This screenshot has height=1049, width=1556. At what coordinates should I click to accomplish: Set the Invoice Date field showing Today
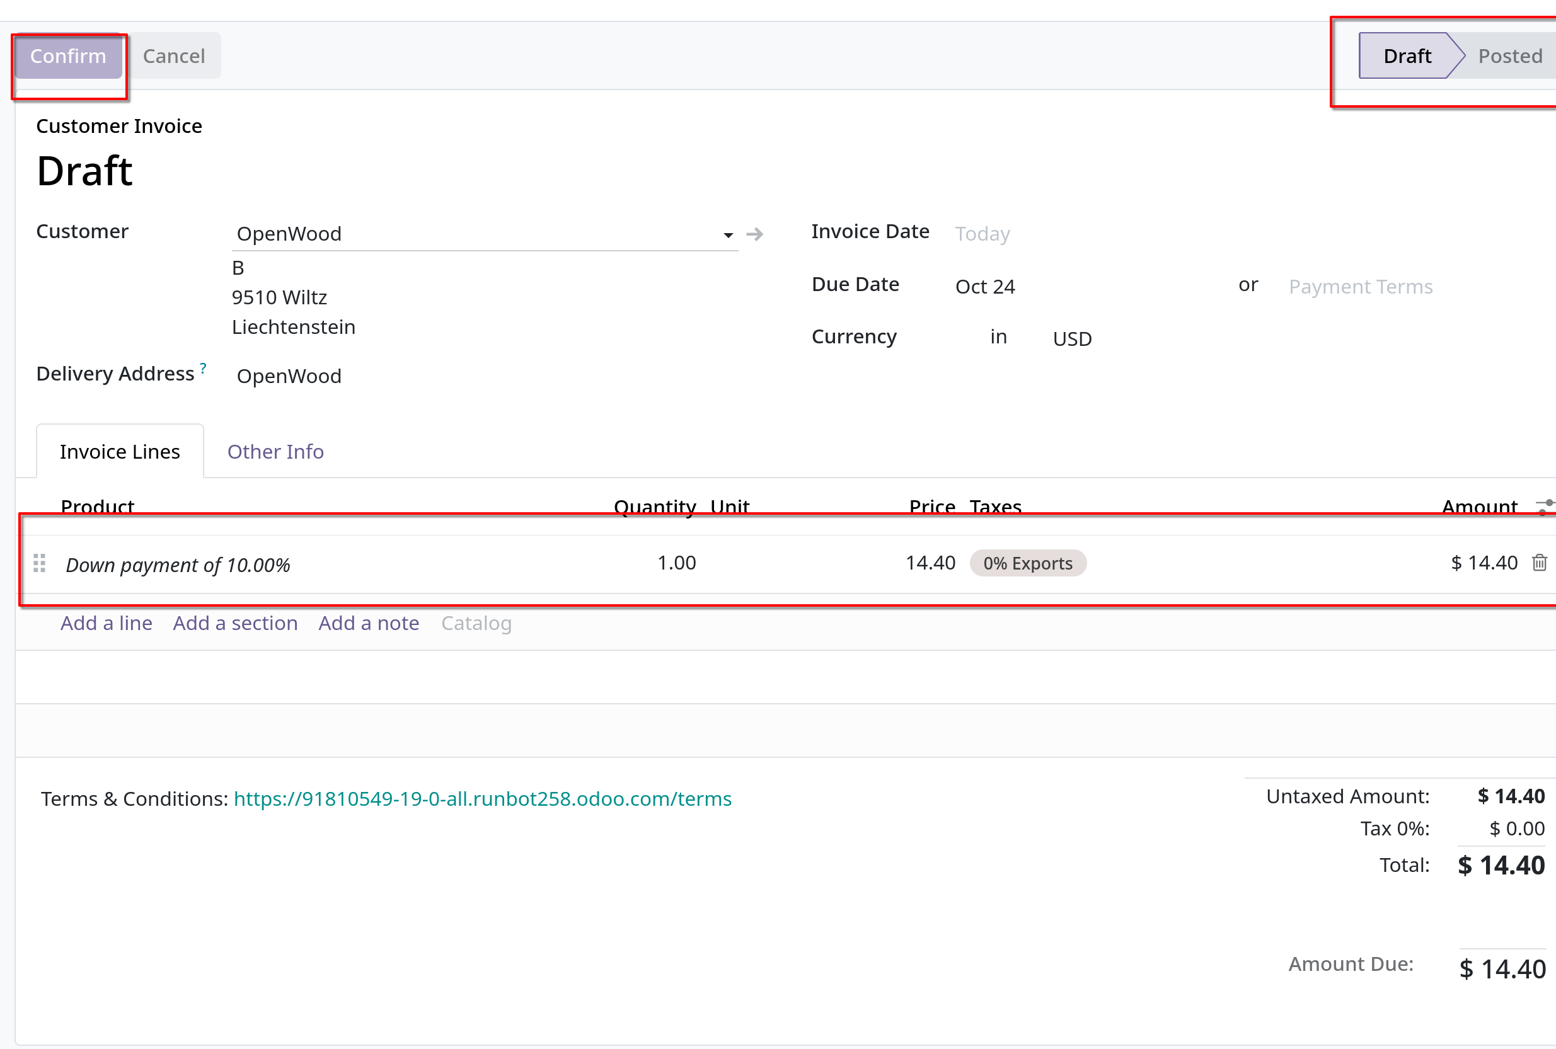(983, 234)
